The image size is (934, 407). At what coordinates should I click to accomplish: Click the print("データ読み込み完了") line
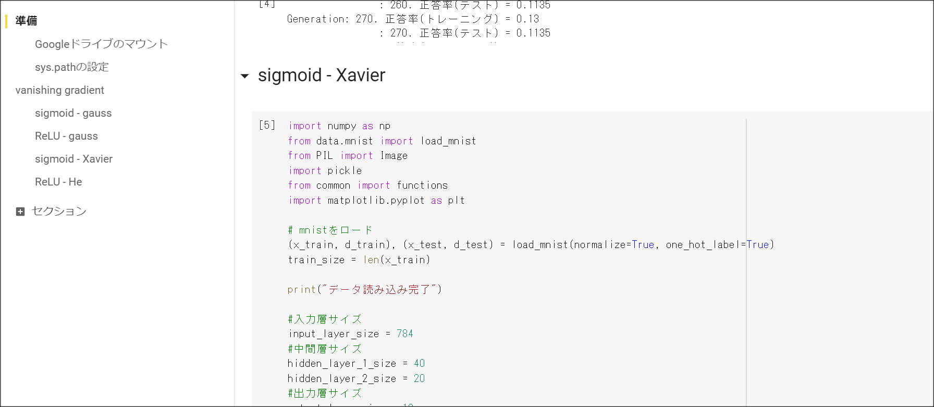[x=364, y=290]
